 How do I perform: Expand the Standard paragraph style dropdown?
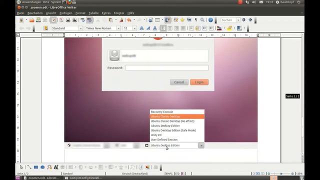(80, 28)
